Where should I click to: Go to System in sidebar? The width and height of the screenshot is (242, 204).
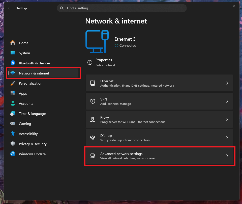click(24, 53)
